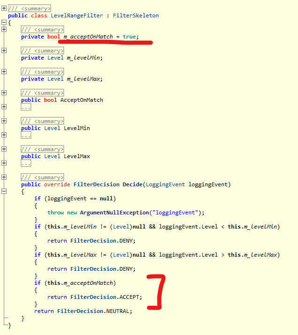This screenshot has height=335, width=298.
Task: Collapse the Decide method body
Action: (4, 191)
